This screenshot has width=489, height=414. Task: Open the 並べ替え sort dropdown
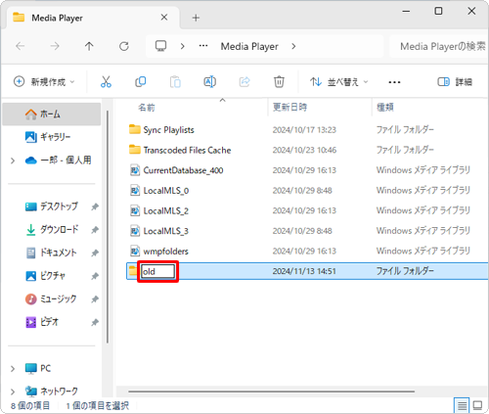click(x=338, y=81)
